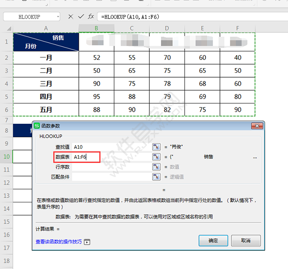Click range picker icon for 查找值
The width and height of the screenshot is (288, 269).
[x=156, y=147]
